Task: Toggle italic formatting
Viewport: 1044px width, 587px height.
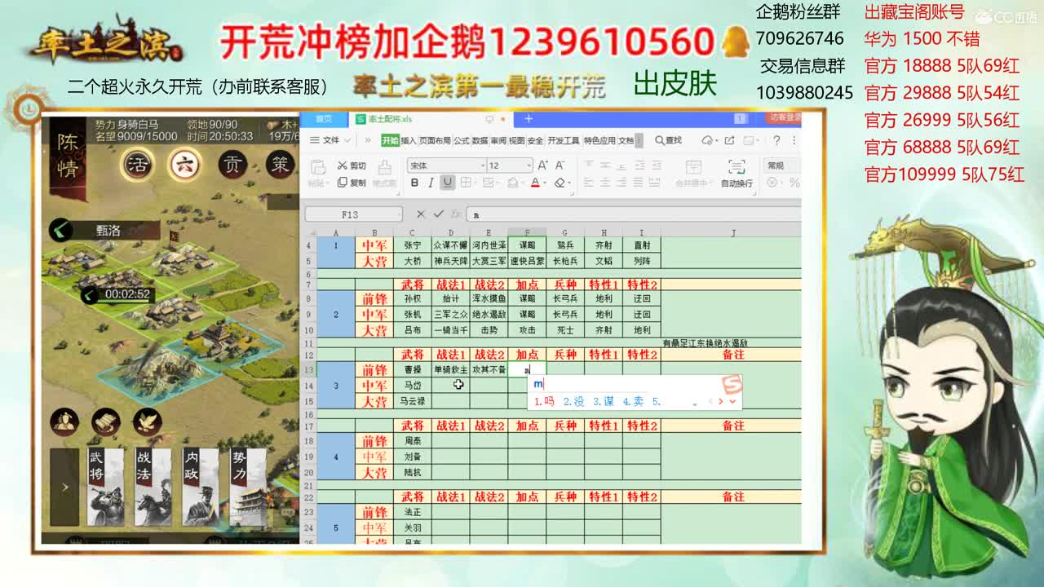Action: point(431,183)
